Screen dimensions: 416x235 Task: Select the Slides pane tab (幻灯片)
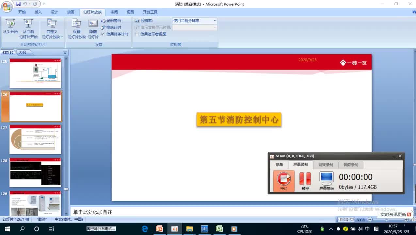coord(8,53)
